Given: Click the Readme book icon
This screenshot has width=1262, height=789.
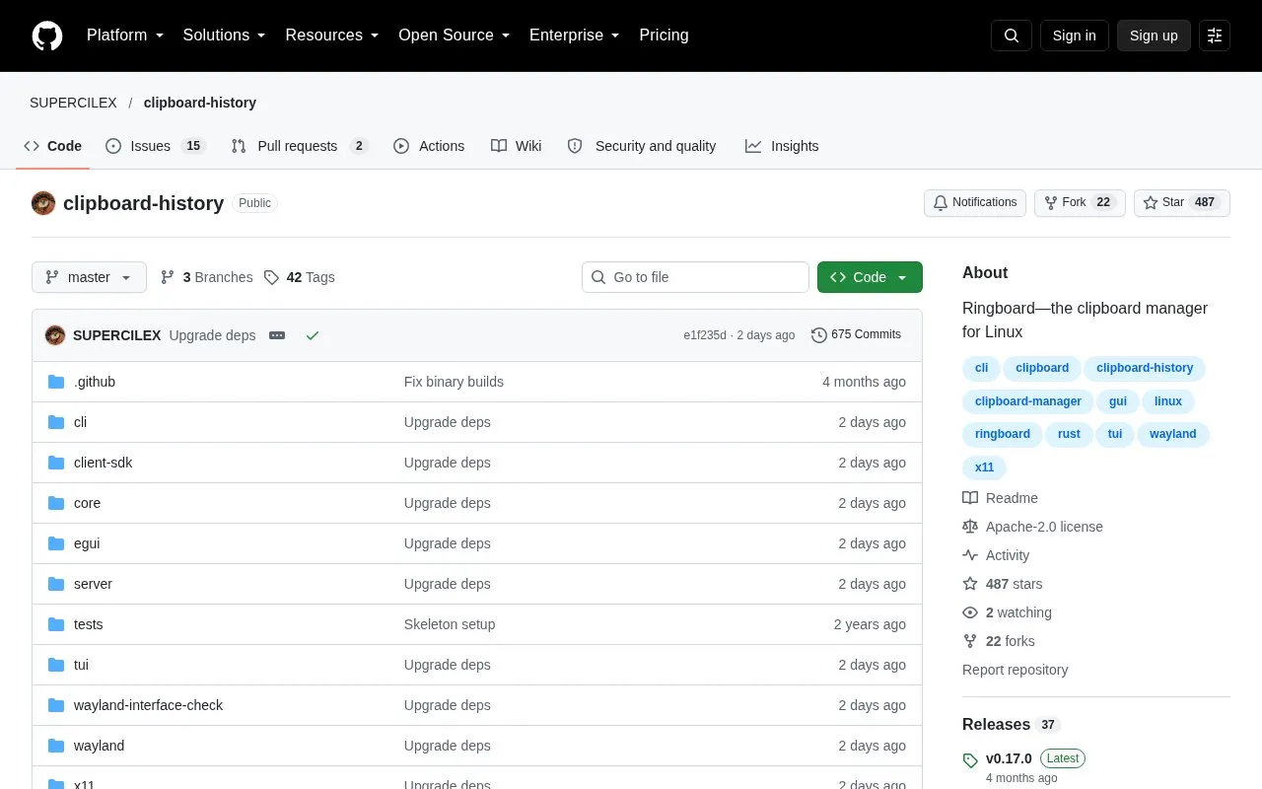Looking at the screenshot, I should tap(970, 498).
